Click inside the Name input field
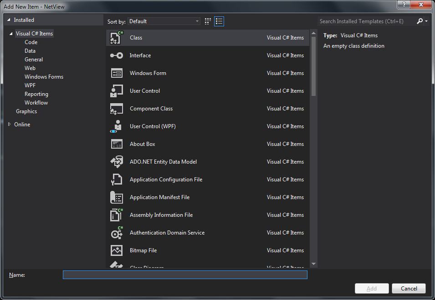The width and height of the screenshot is (435, 300). (x=184, y=275)
